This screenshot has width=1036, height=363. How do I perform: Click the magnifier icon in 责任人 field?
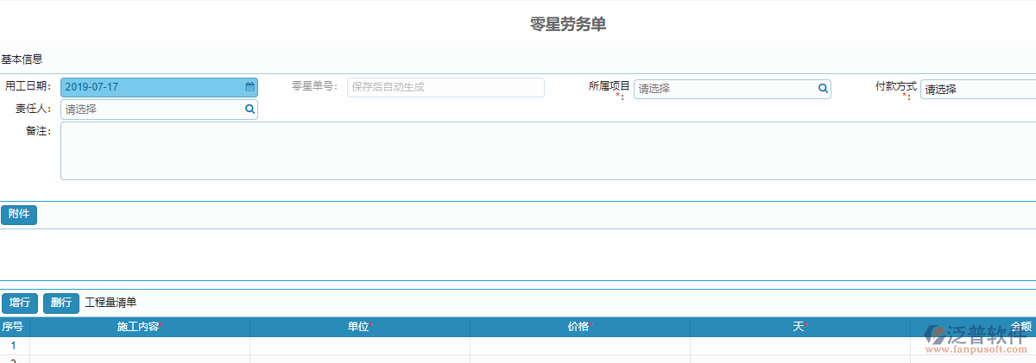(x=250, y=110)
